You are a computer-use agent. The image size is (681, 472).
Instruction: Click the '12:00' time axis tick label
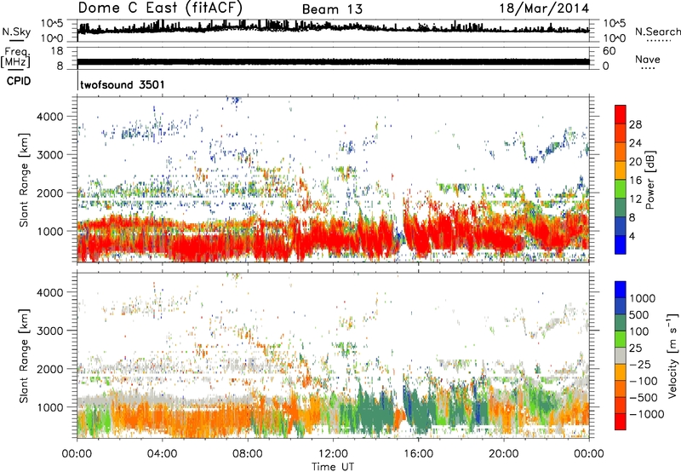(x=333, y=454)
